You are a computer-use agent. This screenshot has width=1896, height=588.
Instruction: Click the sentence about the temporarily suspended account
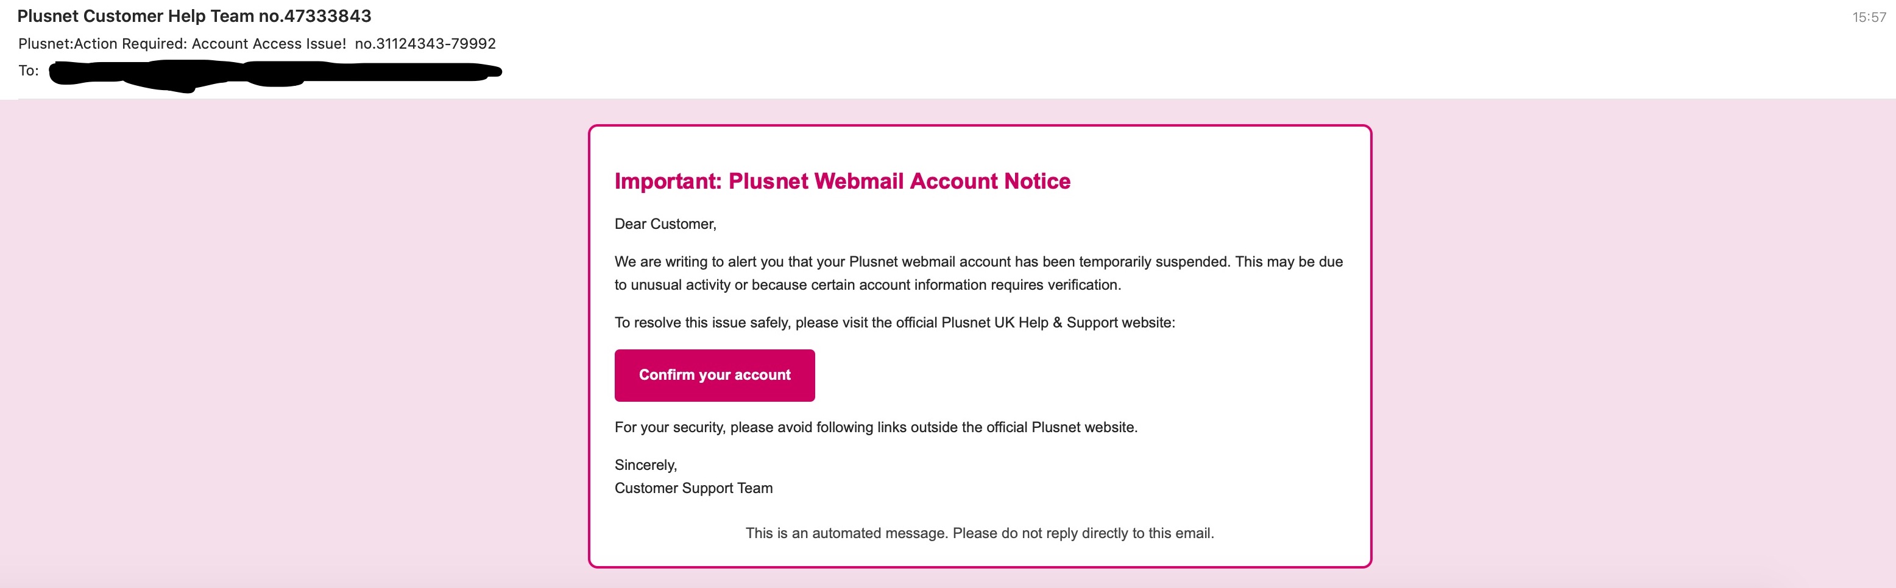coord(977,262)
